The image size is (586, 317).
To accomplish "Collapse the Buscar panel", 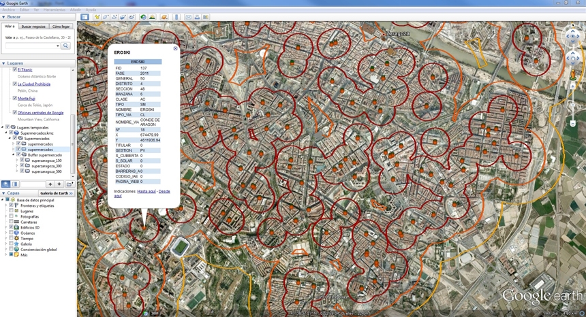I will (x=3, y=17).
